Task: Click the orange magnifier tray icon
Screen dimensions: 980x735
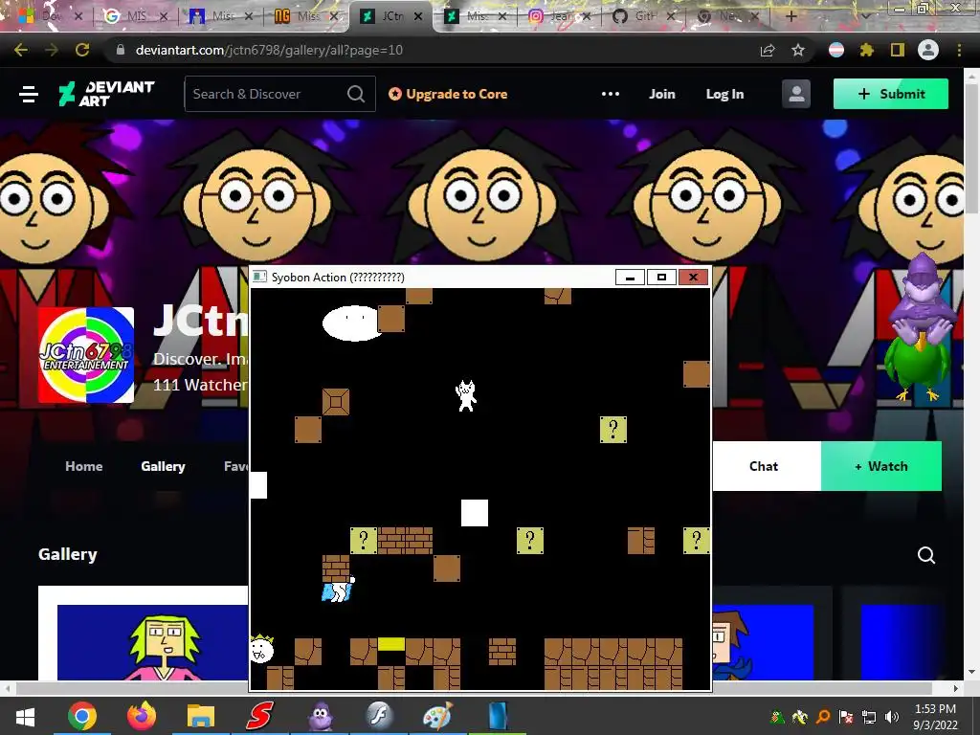Action: 822,717
